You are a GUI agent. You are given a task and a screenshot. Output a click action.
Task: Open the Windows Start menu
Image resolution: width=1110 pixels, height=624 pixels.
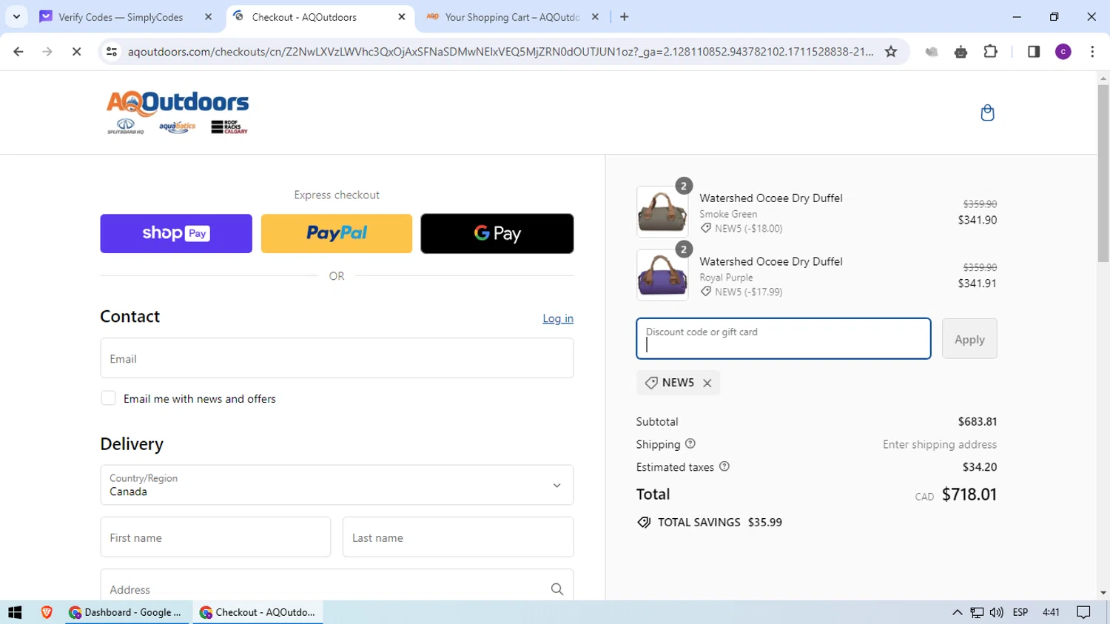click(15, 612)
